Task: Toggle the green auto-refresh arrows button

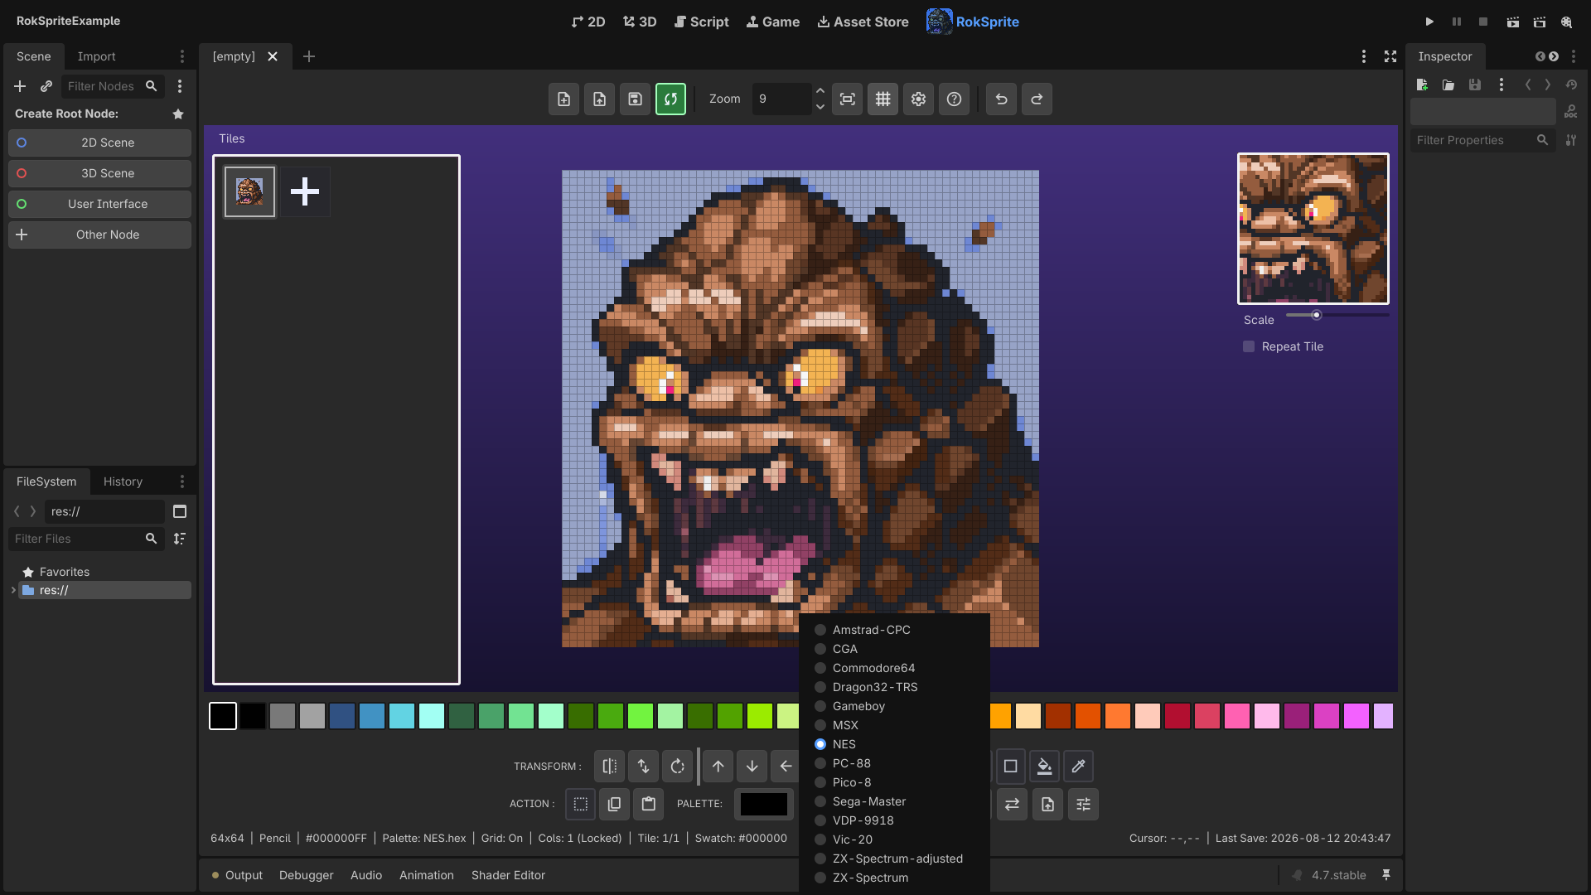Action: (x=670, y=99)
